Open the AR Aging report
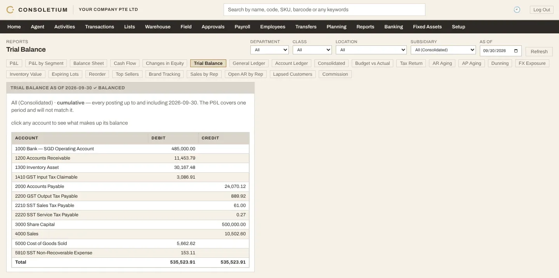559x278 pixels. click(442, 63)
